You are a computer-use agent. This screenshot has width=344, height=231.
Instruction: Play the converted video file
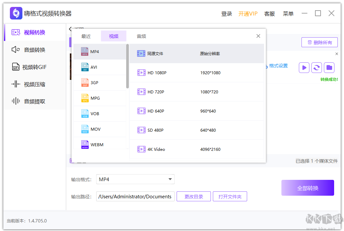click(x=304, y=67)
